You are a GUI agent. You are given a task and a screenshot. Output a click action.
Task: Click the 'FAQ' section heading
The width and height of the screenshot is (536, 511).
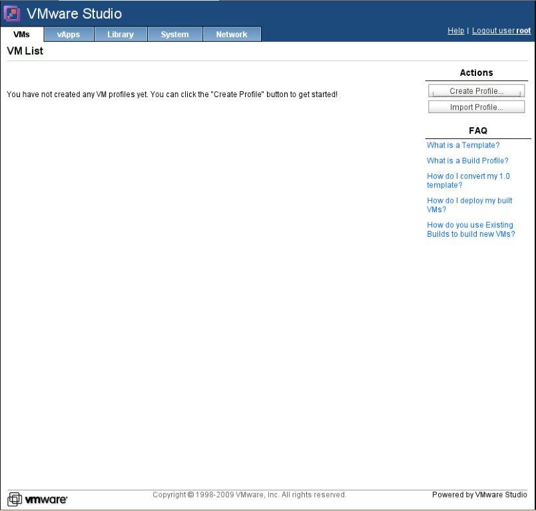[478, 130]
